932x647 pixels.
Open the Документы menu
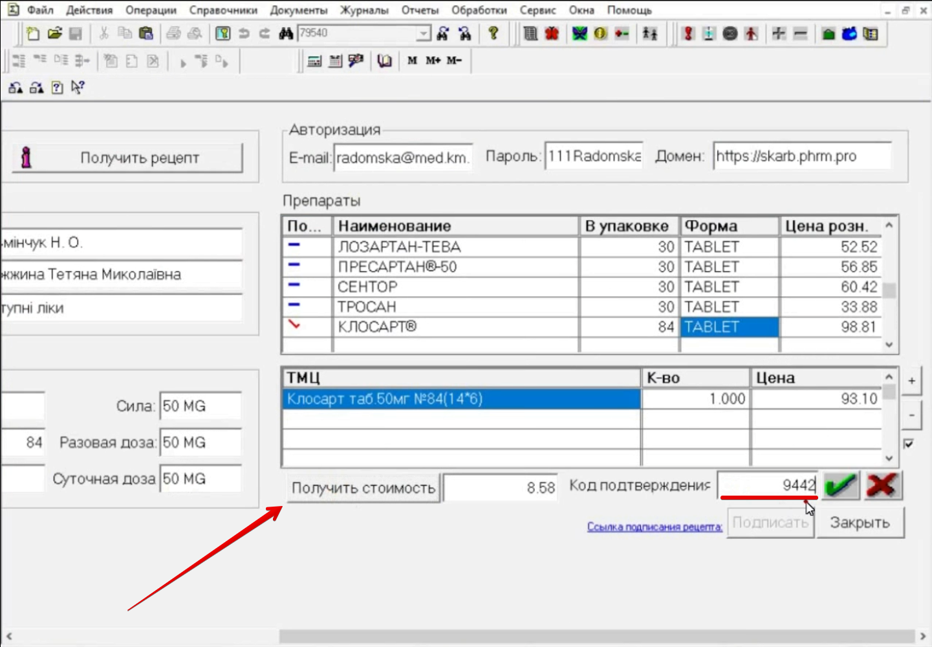[299, 10]
